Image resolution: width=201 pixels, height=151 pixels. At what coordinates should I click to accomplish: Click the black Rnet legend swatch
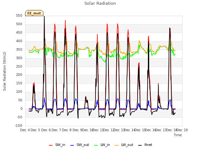click(140, 145)
